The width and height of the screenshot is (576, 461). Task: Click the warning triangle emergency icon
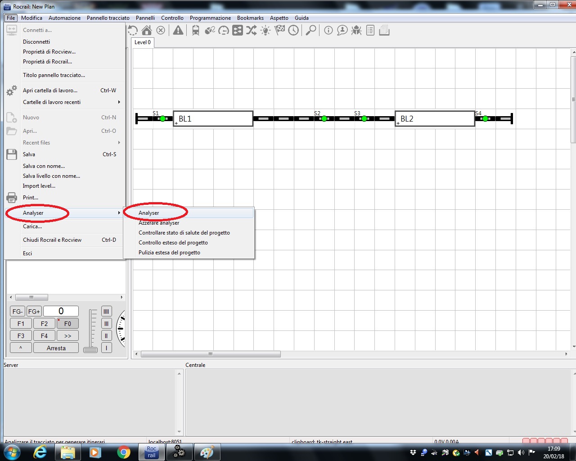click(178, 31)
